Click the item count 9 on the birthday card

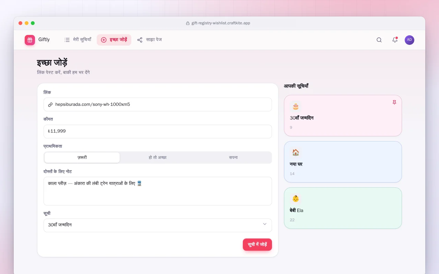[x=291, y=127]
